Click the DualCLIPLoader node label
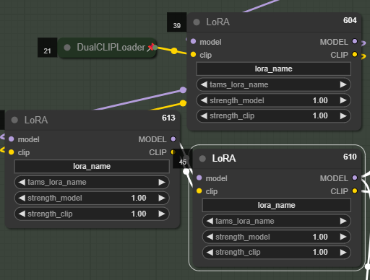The width and height of the screenshot is (370, 280). pyautogui.click(x=111, y=48)
